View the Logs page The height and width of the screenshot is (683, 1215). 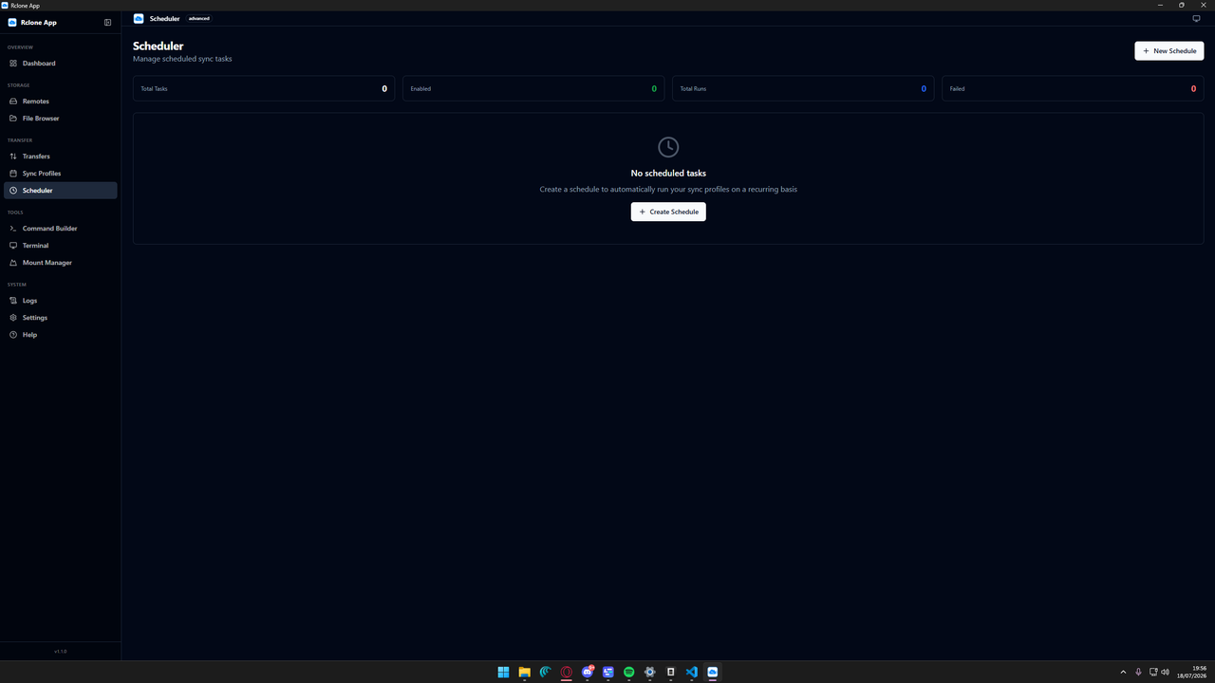tap(61, 301)
